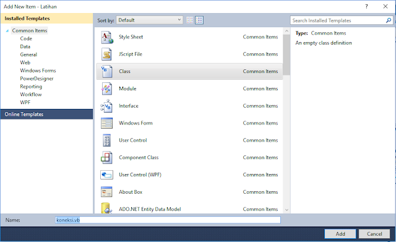Select the Code category

point(26,38)
